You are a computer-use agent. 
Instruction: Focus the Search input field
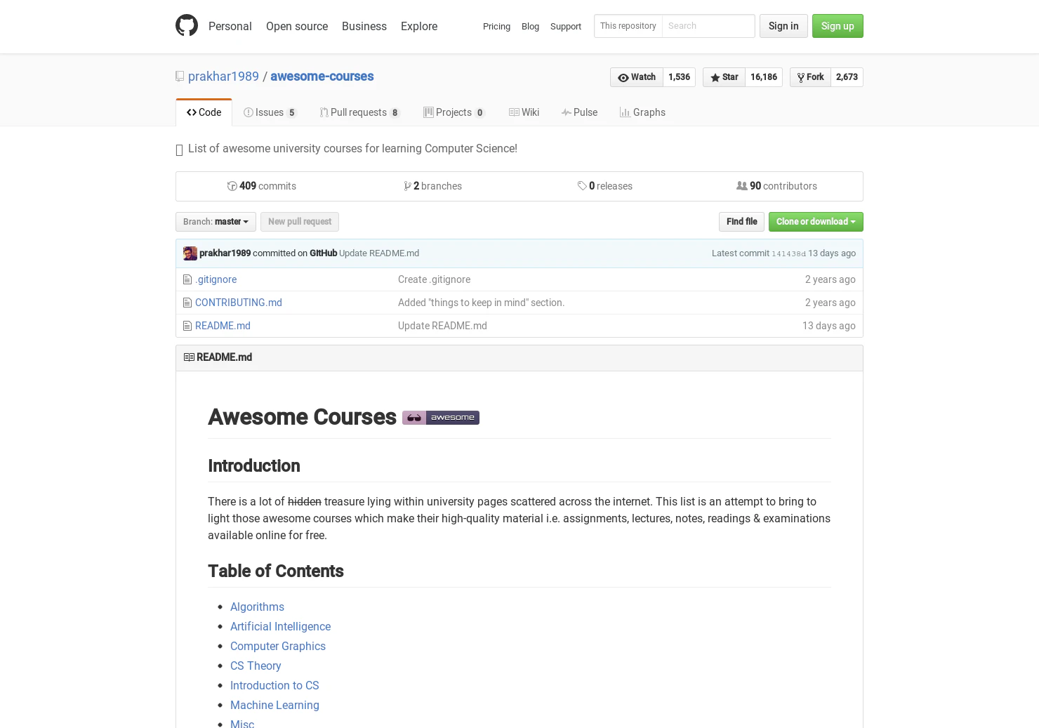click(x=708, y=26)
